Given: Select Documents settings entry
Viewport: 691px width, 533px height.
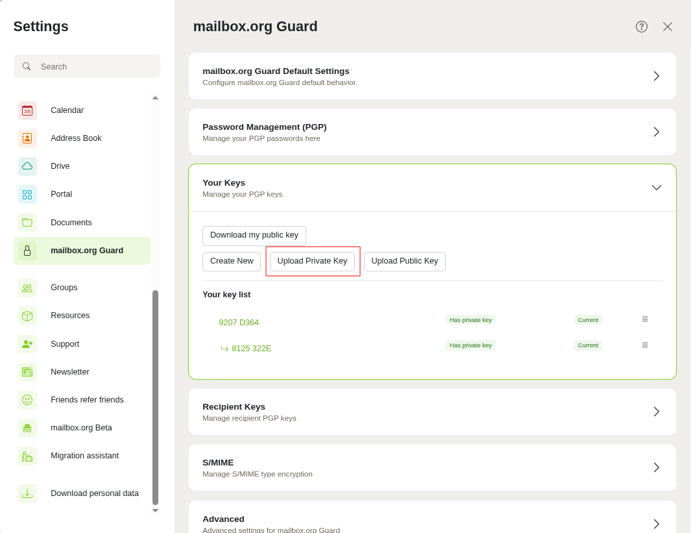Looking at the screenshot, I should pos(82,223).
